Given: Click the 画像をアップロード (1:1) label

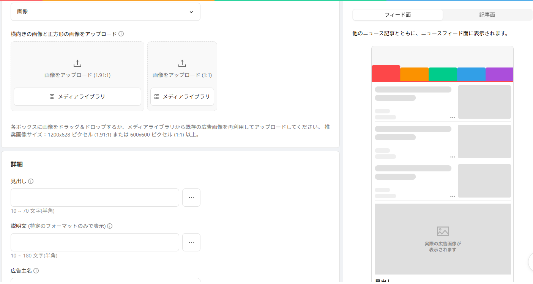Looking at the screenshot, I should [x=182, y=75].
